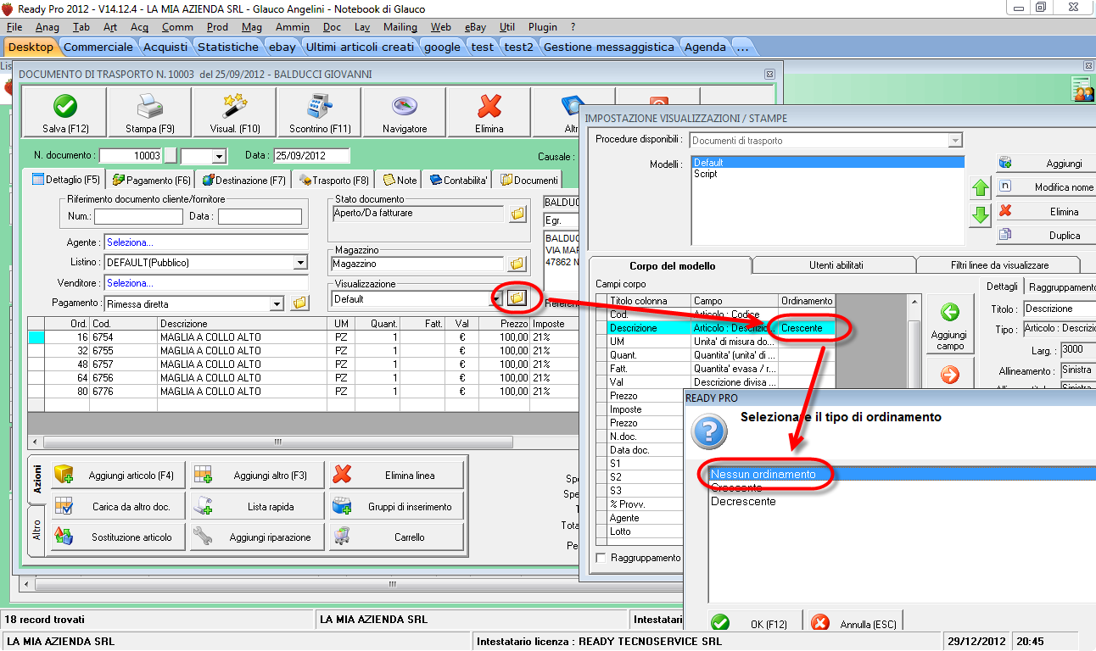Open the Navigatore compass tool
Viewport: 1096px width, 651px height.
point(405,112)
